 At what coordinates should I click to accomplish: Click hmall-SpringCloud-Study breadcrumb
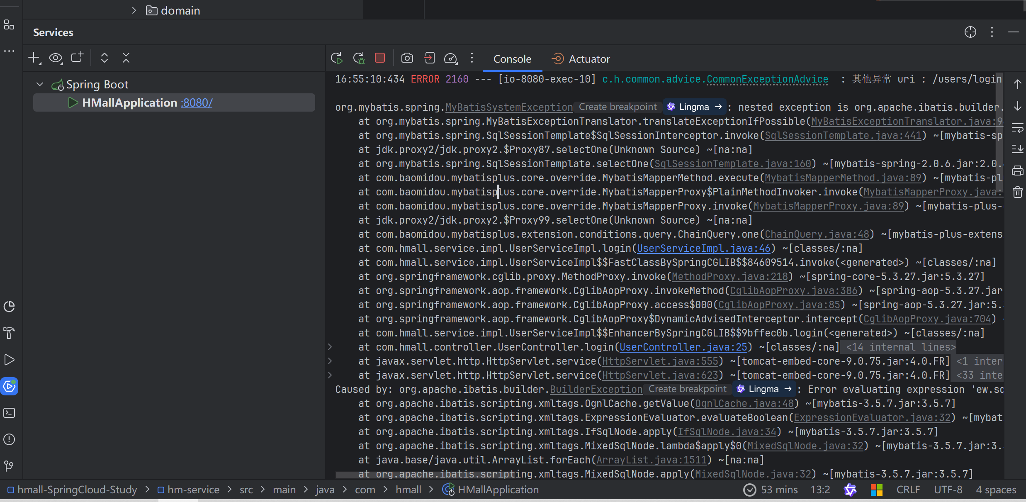pos(73,490)
